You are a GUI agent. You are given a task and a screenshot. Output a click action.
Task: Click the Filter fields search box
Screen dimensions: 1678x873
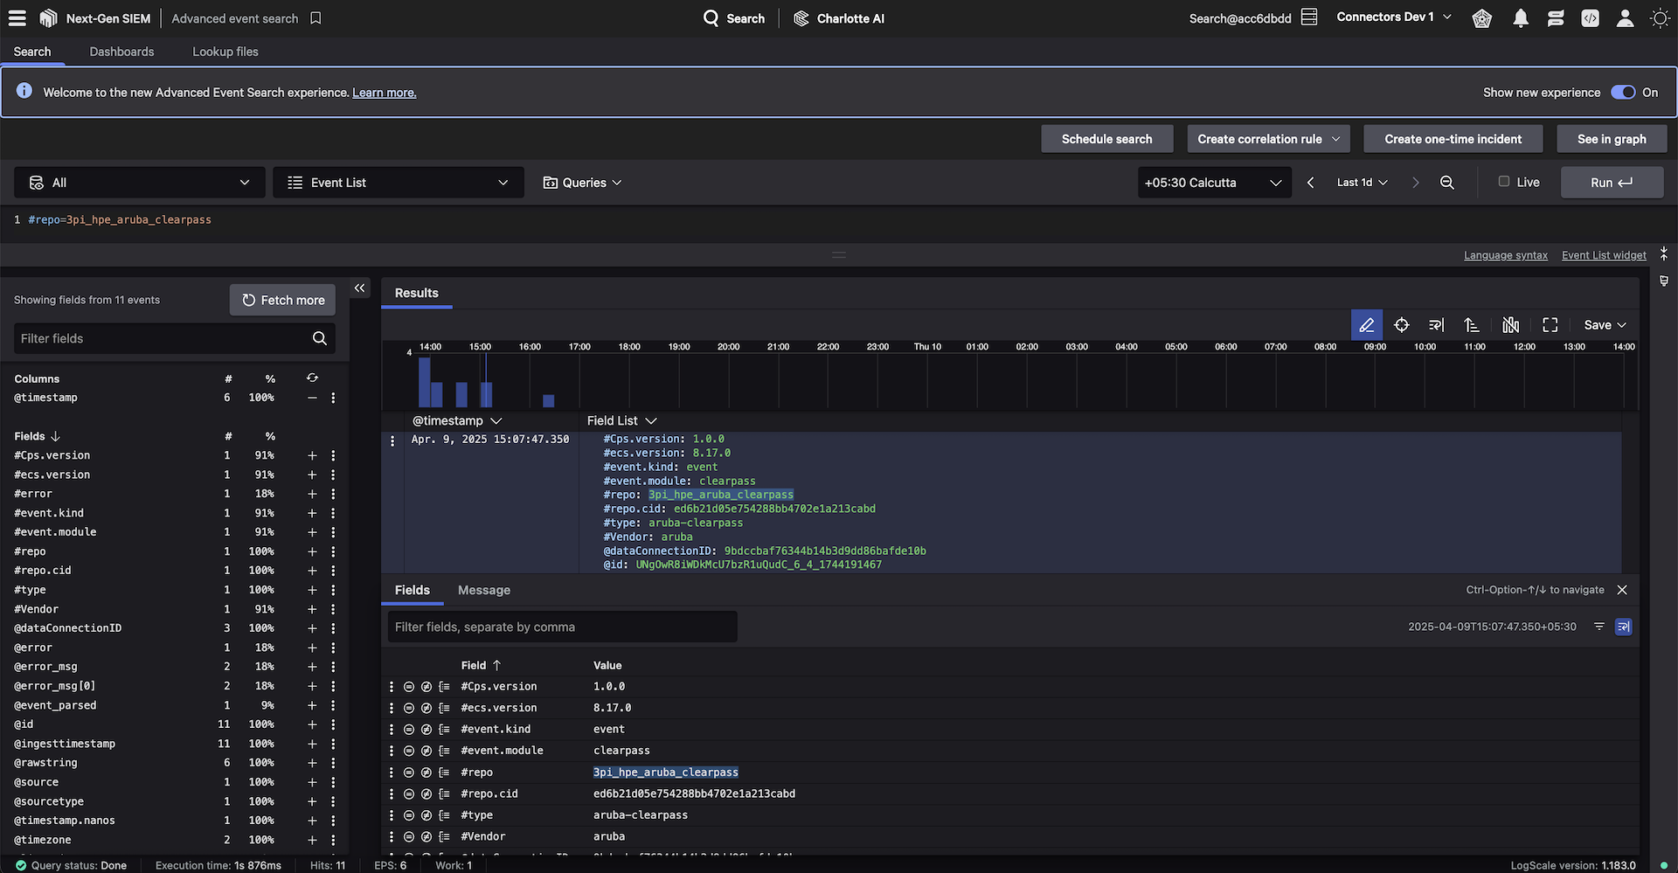[x=162, y=339]
